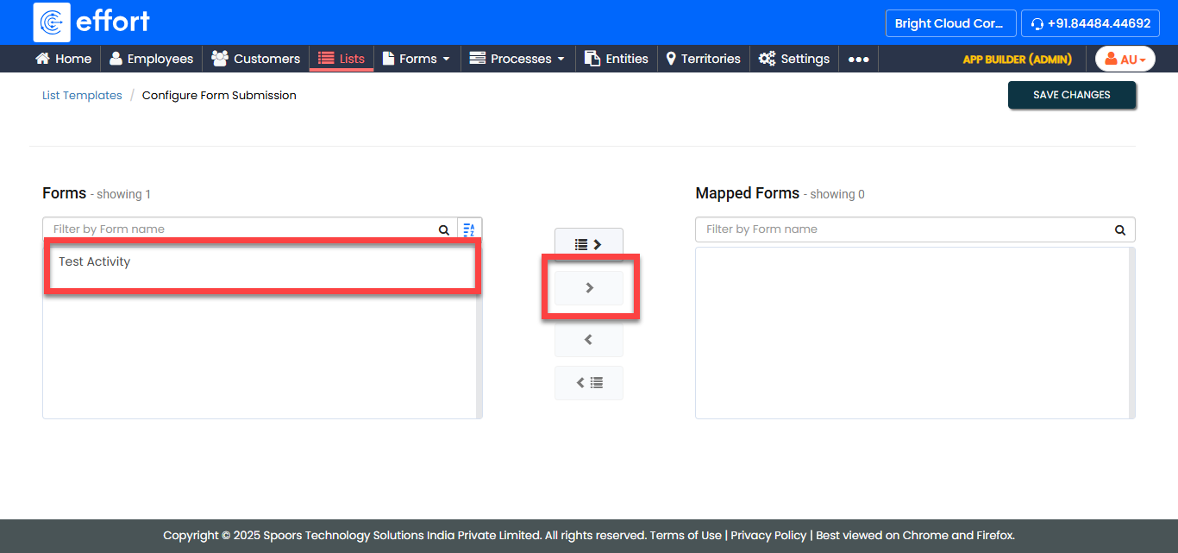Move selected form right with single arrow
Viewport: 1178px width, 553px height.
(589, 288)
